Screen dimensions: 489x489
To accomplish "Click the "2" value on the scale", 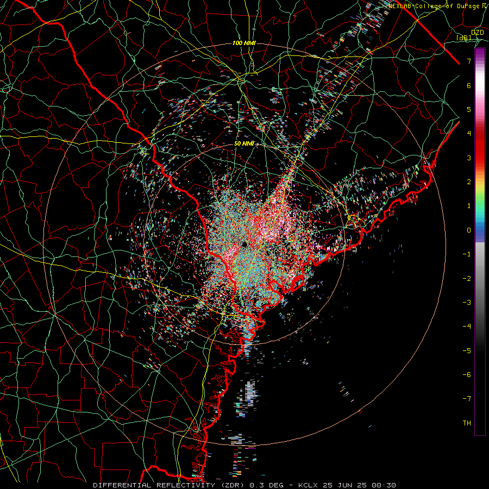I will 469,182.
